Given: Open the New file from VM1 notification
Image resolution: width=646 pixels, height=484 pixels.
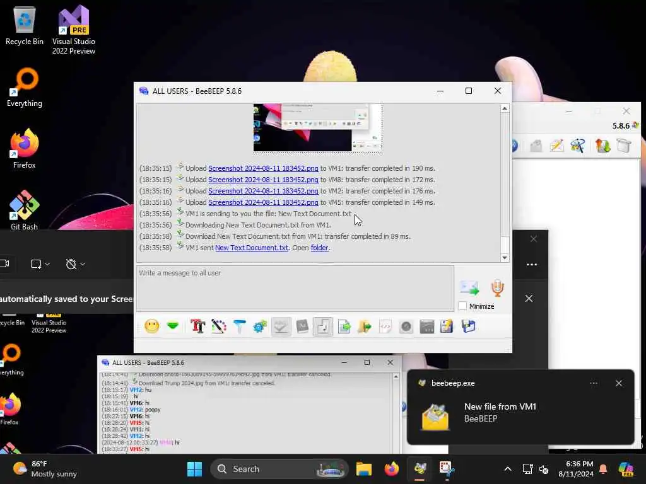Looking at the screenshot, I should [x=520, y=408].
